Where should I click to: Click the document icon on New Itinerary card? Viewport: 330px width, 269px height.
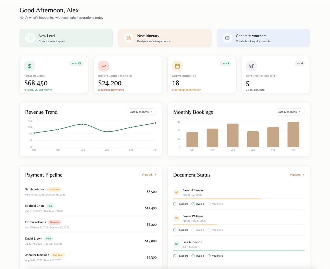click(x=128, y=38)
